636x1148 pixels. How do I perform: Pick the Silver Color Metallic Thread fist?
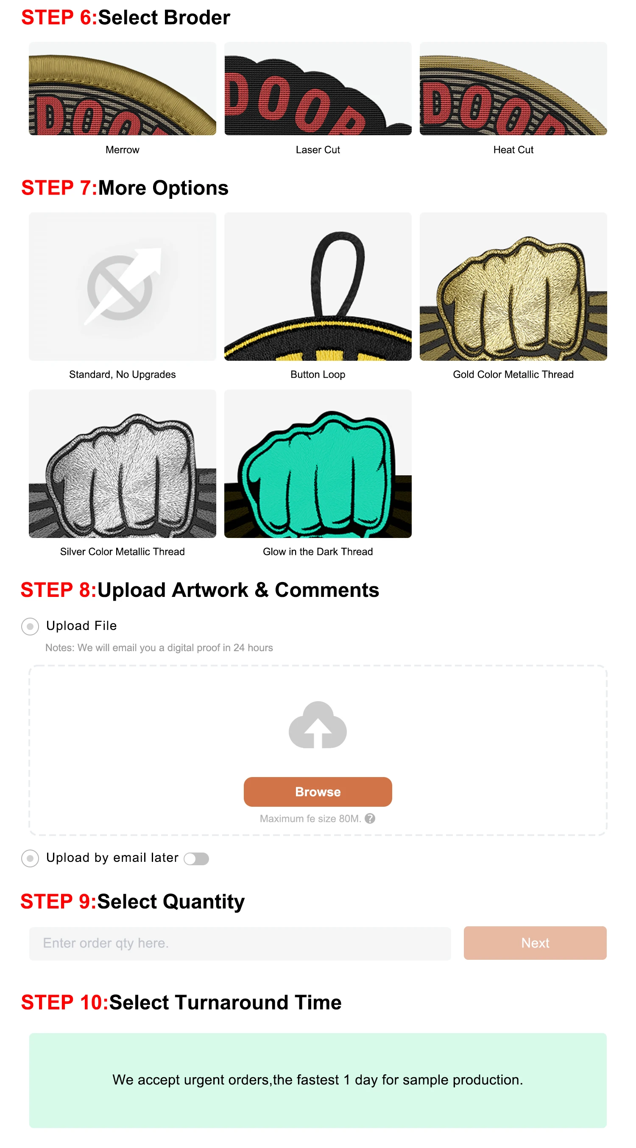click(x=122, y=463)
